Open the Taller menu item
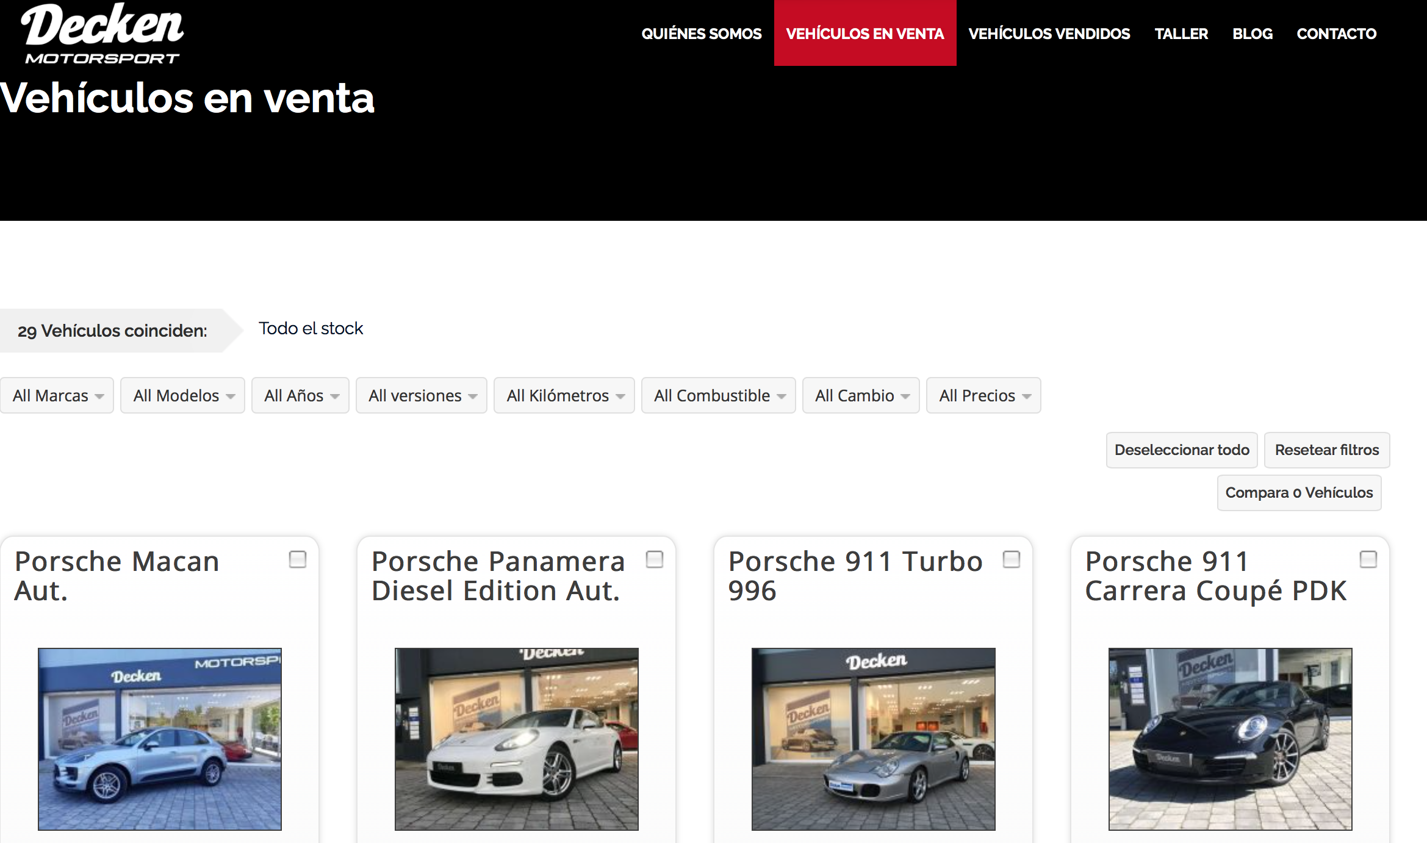Viewport: 1427px width, 843px height. (x=1181, y=34)
